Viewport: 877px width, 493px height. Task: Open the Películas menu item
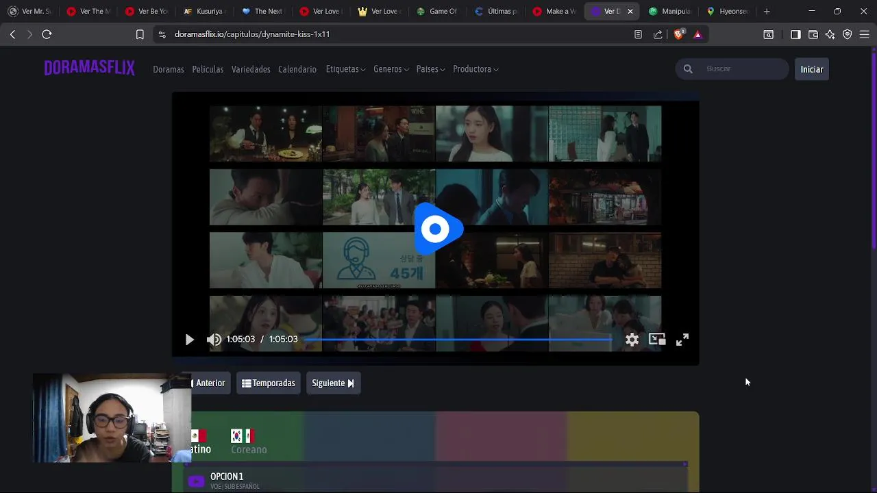click(x=208, y=69)
